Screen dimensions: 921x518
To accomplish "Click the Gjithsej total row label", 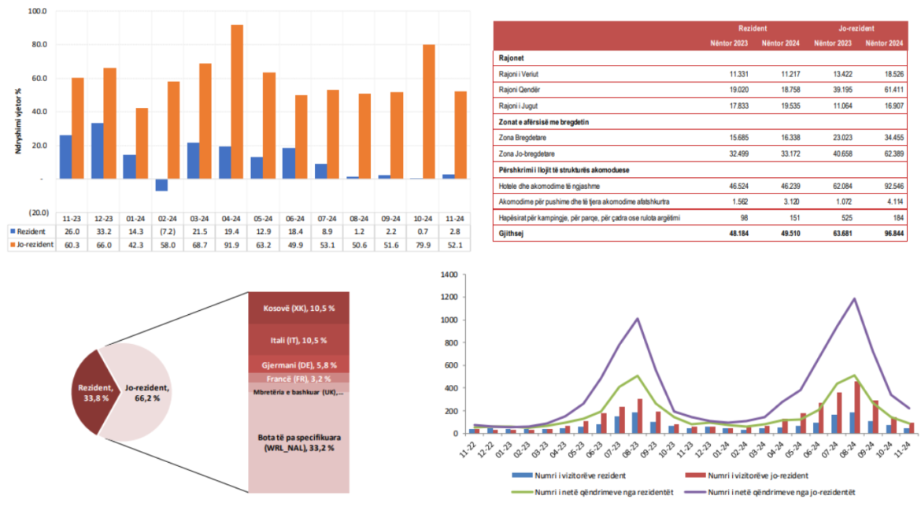I will pos(513,234).
